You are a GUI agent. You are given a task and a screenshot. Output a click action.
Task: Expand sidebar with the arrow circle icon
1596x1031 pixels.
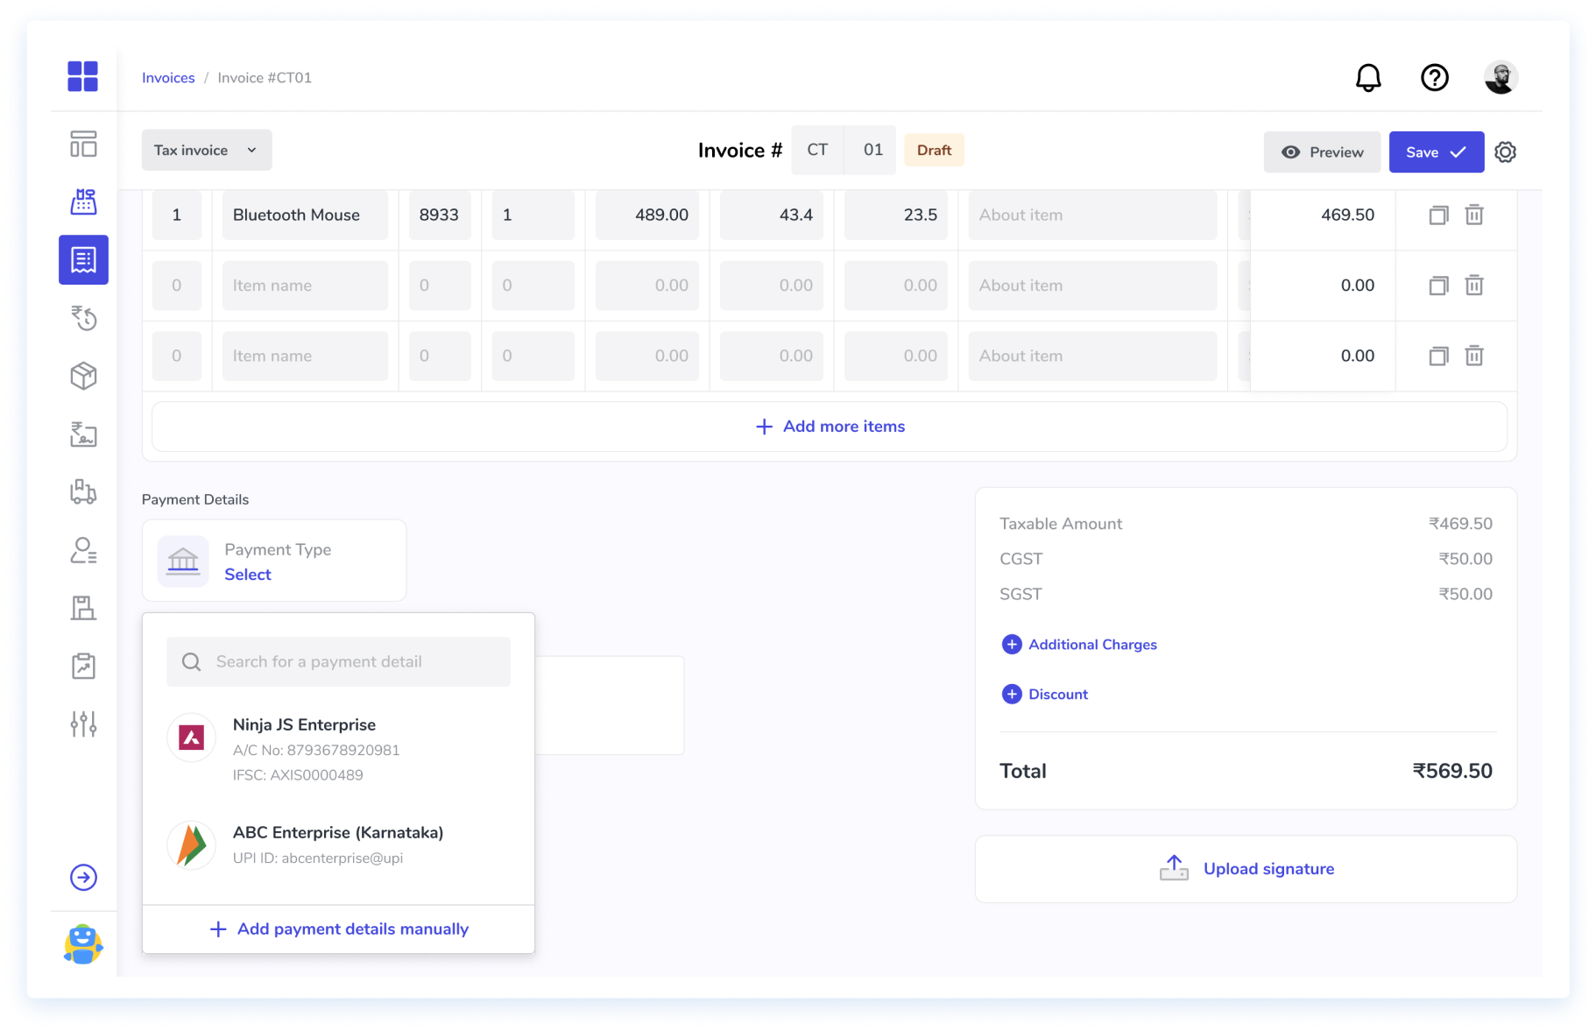[x=83, y=877]
